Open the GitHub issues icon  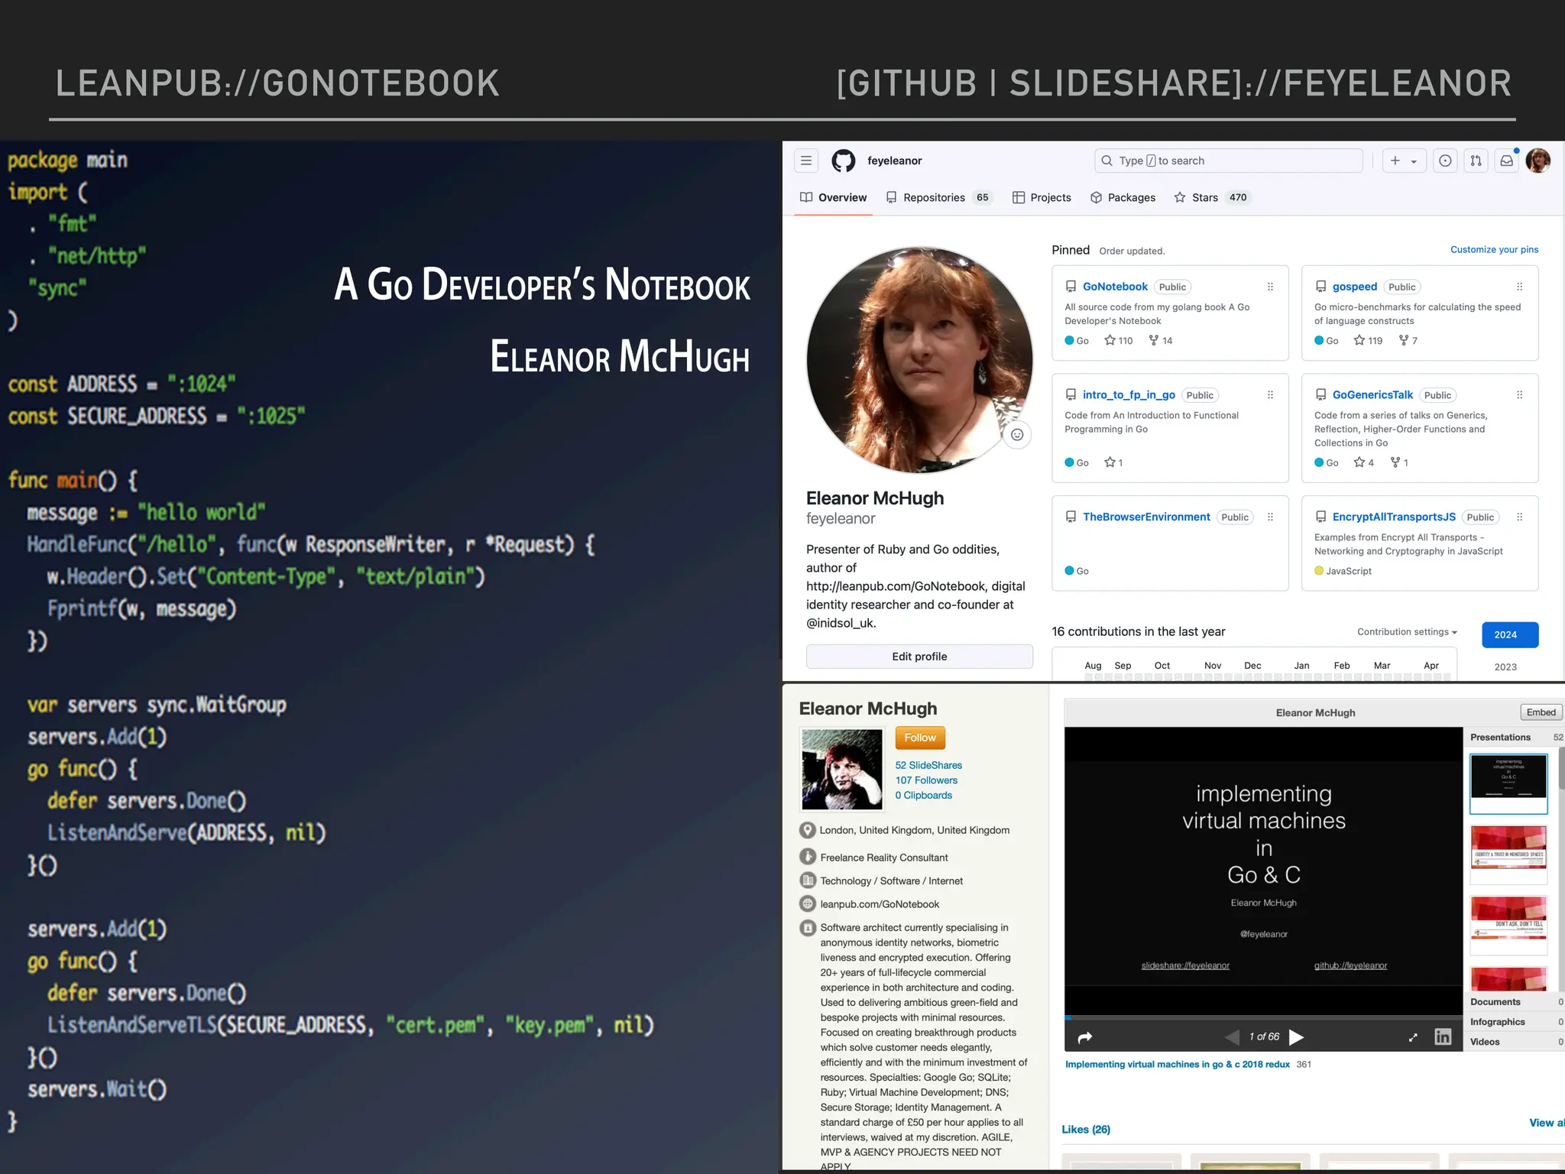[1444, 161]
